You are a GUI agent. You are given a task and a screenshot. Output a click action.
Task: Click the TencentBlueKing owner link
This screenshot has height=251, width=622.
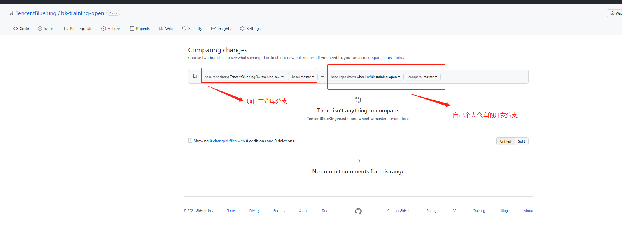[36, 13]
